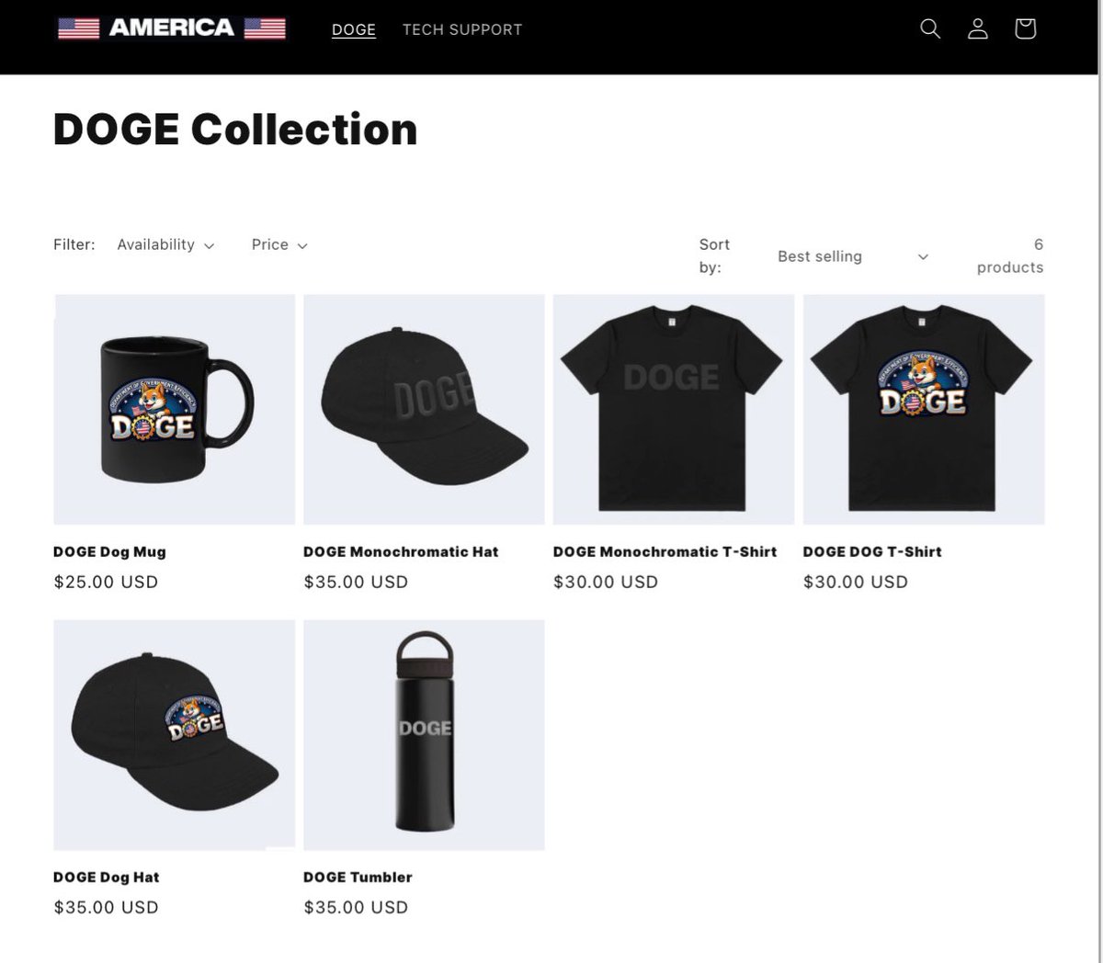Click the Monochromatic T-Shirt $30.00 USD price
1103x963 pixels.
click(606, 582)
